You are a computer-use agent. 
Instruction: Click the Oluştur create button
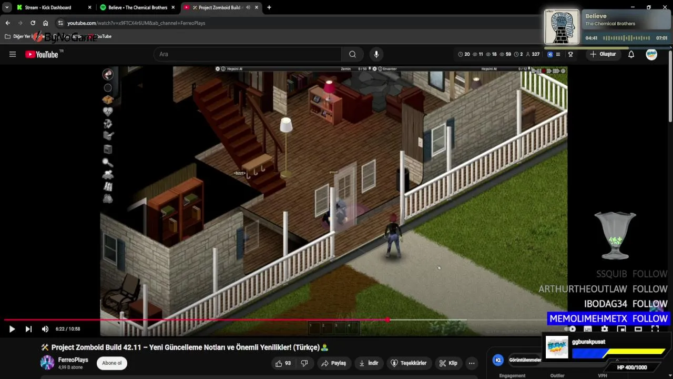pos(603,54)
